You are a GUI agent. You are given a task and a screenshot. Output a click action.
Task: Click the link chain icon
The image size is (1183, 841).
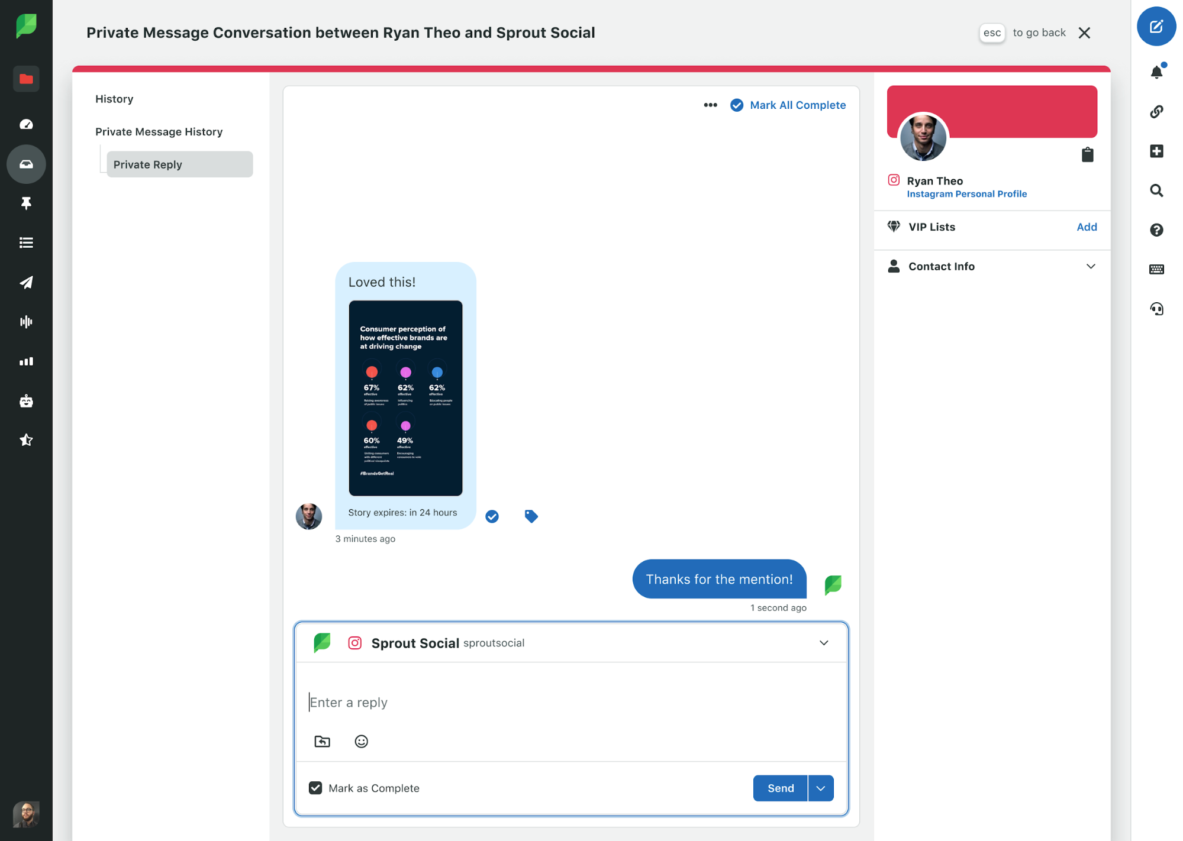click(x=1156, y=111)
